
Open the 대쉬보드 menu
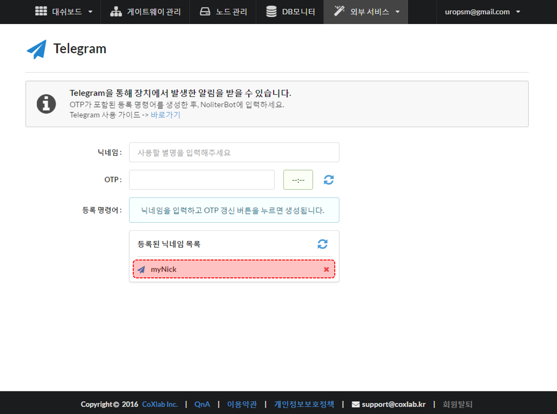click(x=64, y=12)
